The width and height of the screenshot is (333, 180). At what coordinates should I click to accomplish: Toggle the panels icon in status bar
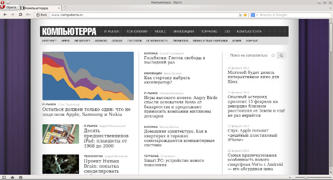pos(4,177)
